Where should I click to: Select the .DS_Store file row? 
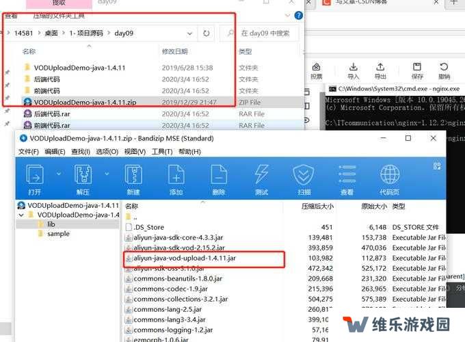[x=148, y=227]
